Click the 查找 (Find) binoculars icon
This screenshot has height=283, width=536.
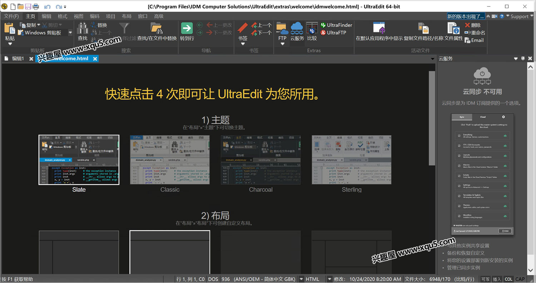pos(83,29)
